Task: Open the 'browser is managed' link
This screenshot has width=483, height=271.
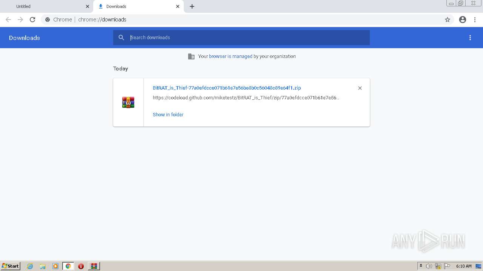Action: click(231, 56)
